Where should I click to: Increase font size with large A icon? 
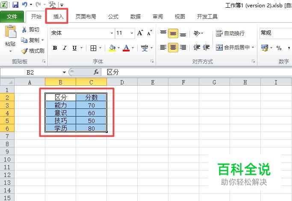(x=140, y=33)
